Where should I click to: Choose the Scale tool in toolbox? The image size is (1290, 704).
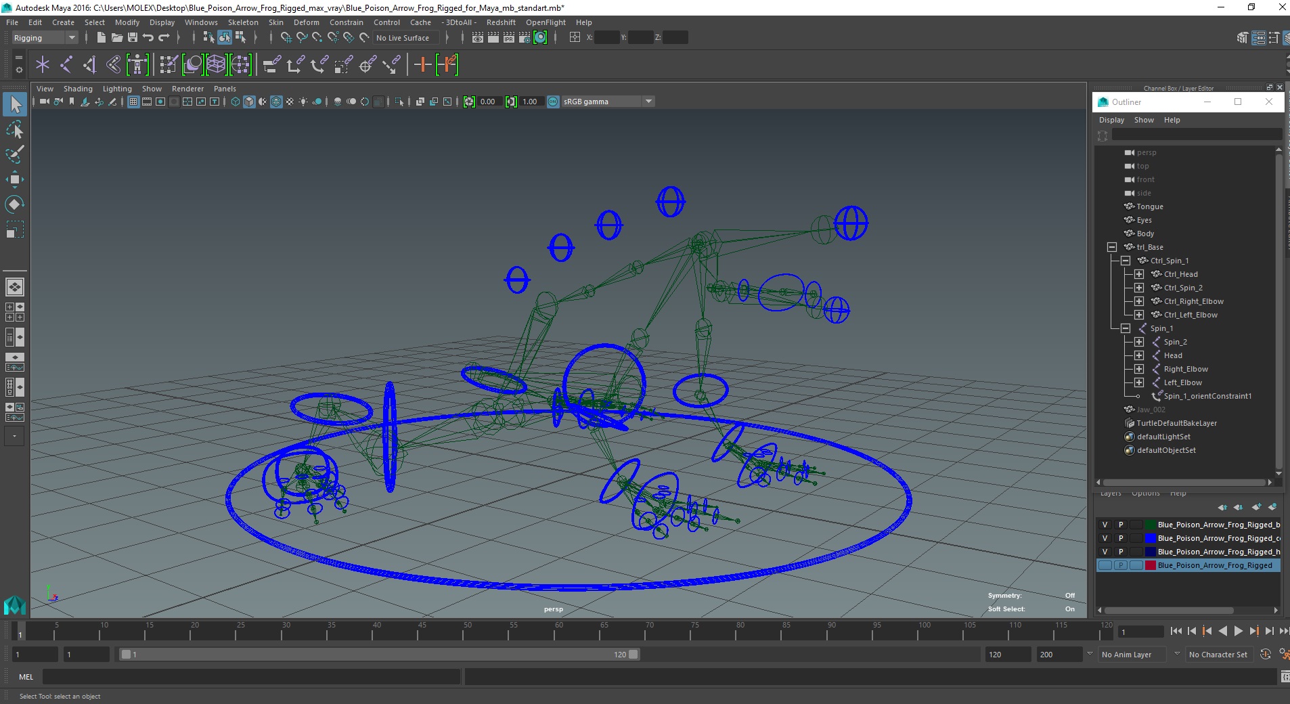(x=15, y=229)
